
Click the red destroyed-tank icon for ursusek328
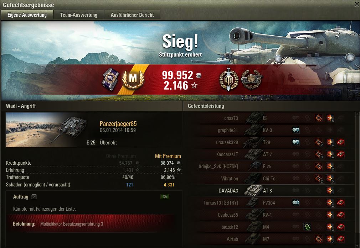point(340,142)
